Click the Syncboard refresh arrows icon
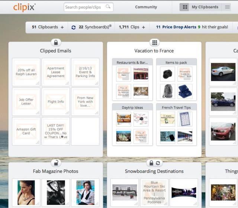The image size is (238, 208). pyautogui.click(x=74, y=27)
